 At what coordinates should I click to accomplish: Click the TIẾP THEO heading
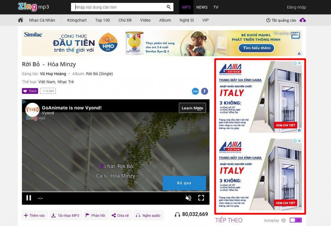coord(229,220)
